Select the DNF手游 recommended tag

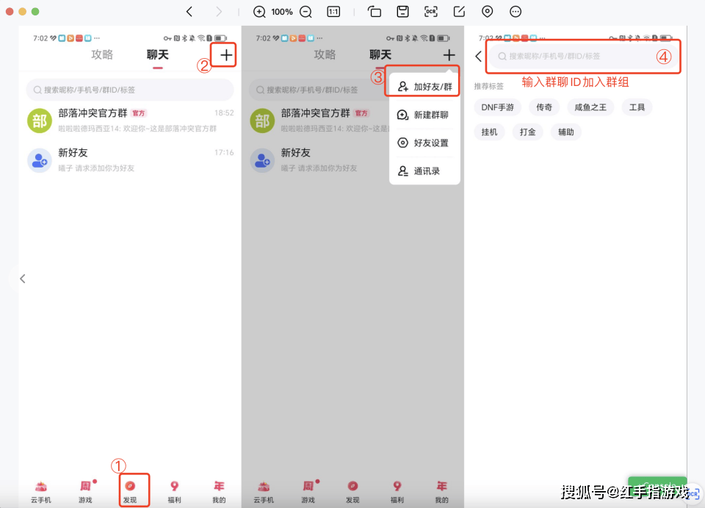tap(497, 107)
